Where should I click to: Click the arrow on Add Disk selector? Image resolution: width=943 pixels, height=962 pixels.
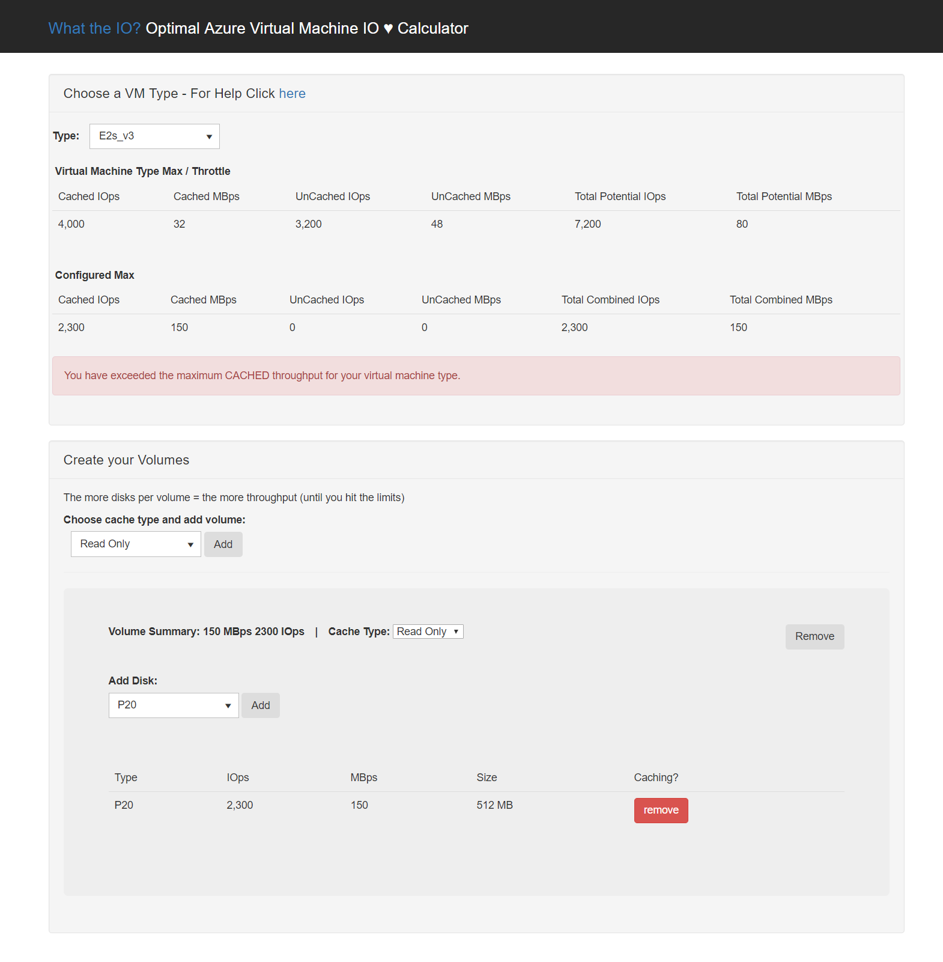(x=228, y=706)
